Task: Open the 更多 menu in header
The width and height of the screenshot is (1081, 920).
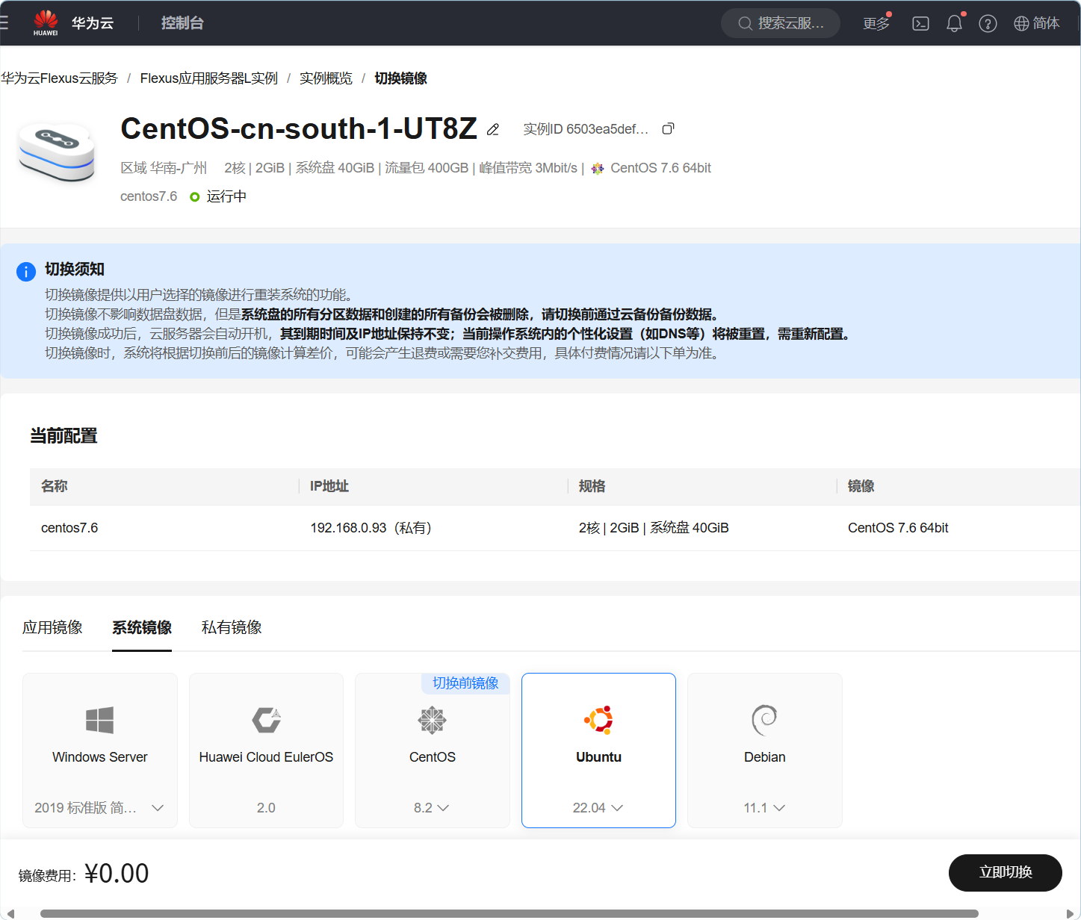Action: 876,24
